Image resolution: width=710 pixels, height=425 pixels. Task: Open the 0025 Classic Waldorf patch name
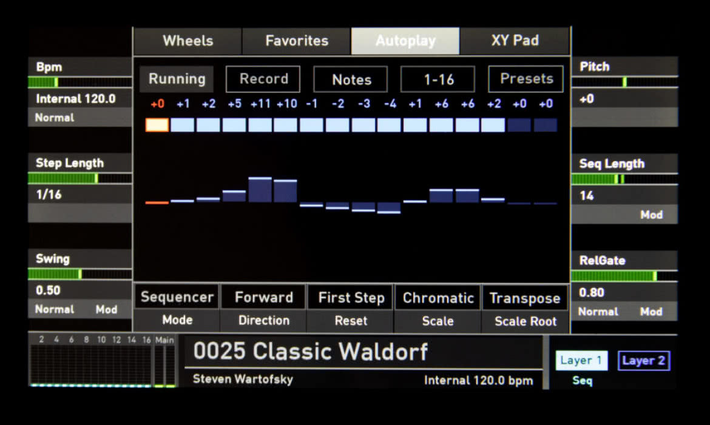(x=311, y=352)
